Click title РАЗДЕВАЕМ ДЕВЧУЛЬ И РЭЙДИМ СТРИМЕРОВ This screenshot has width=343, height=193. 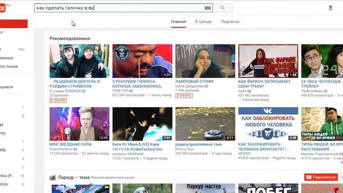coord(74,84)
